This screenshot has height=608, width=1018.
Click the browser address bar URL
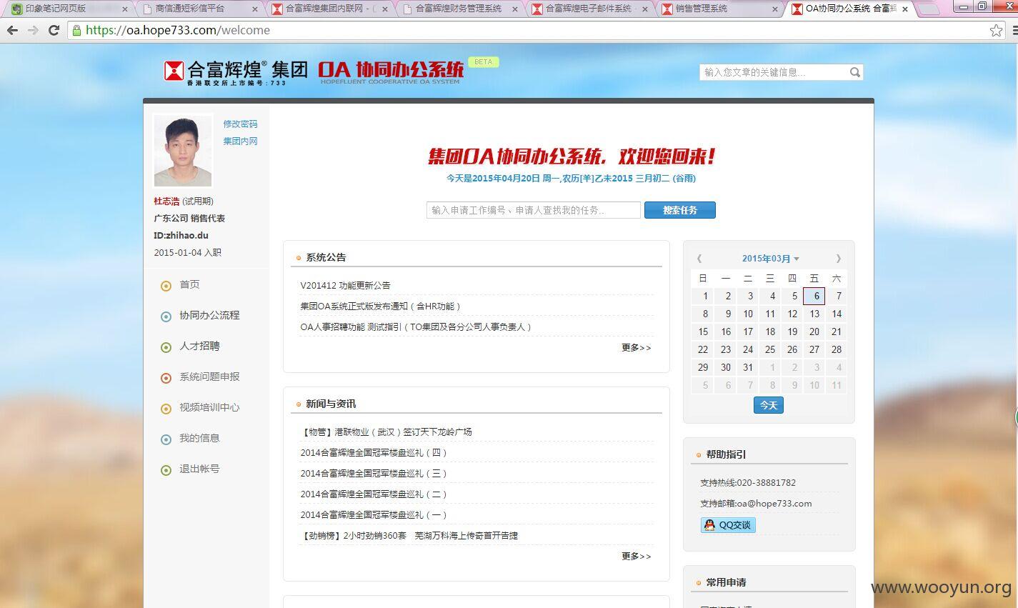coord(178,30)
